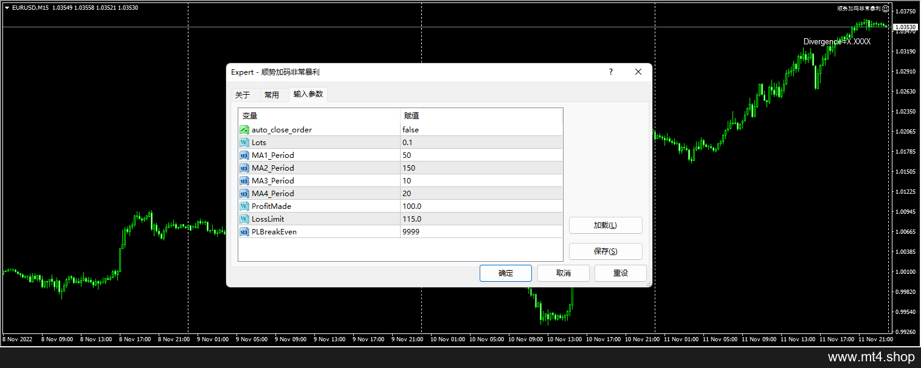Screen dimensions: 921x368
Task: Select the MA3_Period value 10
Action: click(x=481, y=180)
